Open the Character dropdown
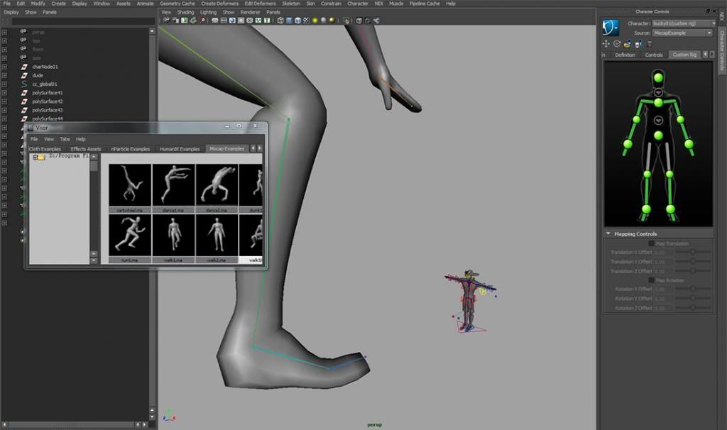 [682, 23]
